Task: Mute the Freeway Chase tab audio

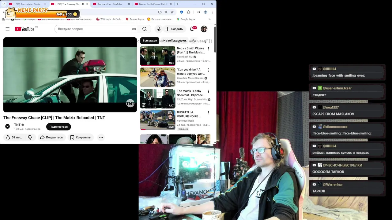Action: [83, 4]
